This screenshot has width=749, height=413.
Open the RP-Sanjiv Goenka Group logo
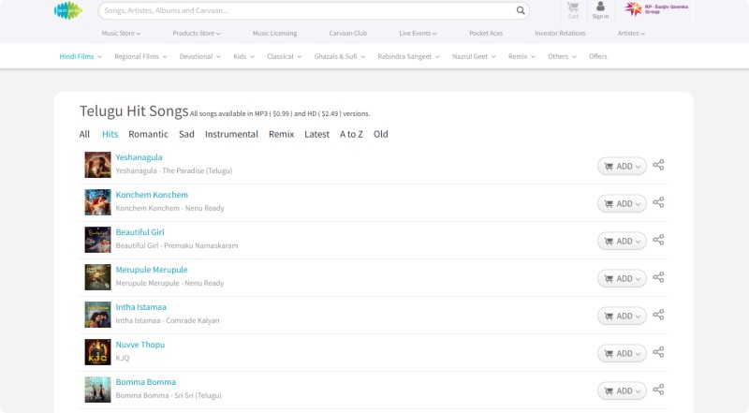click(x=656, y=9)
